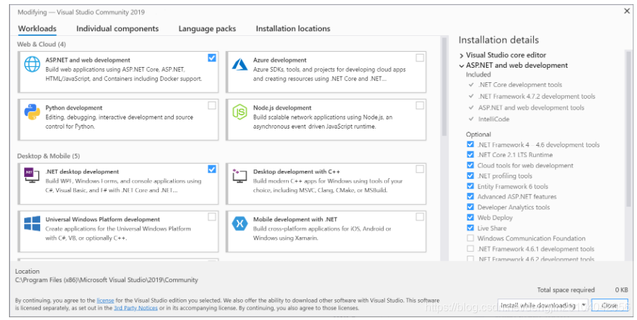The height and width of the screenshot is (320, 637).
Task: Open the 3rd Party Notices link
Action: 136,308
